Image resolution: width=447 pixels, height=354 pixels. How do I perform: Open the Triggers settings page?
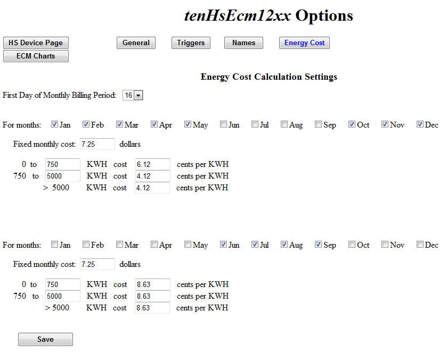click(191, 43)
